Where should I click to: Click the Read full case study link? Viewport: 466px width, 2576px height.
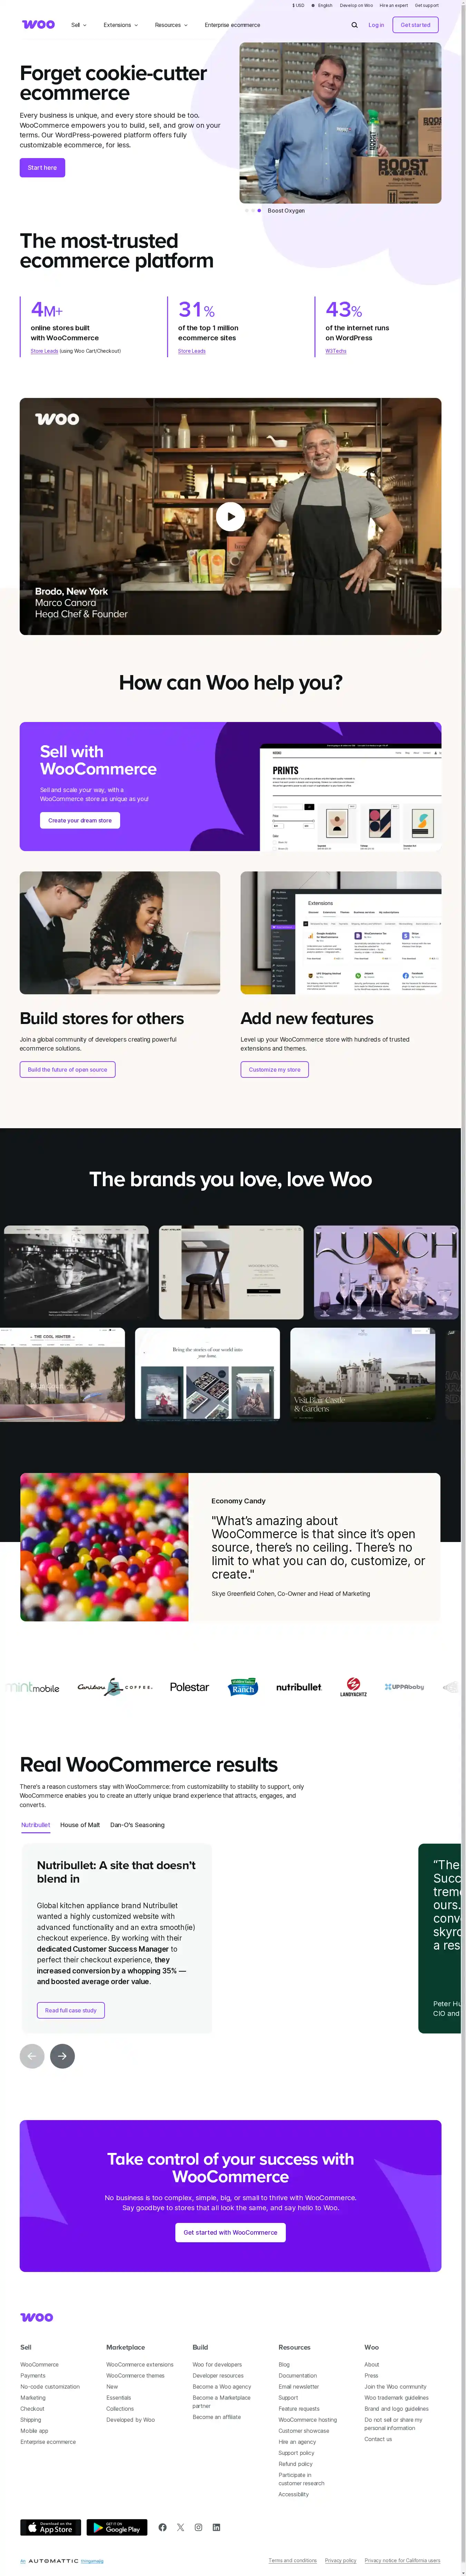70,2010
